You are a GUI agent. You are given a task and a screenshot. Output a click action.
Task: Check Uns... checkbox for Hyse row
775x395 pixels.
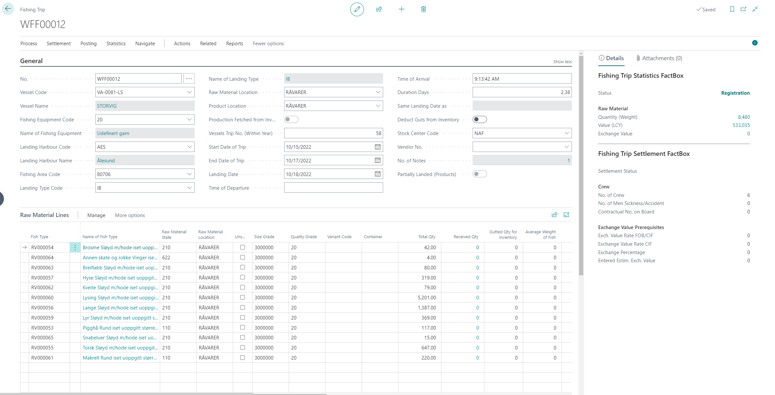242,278
